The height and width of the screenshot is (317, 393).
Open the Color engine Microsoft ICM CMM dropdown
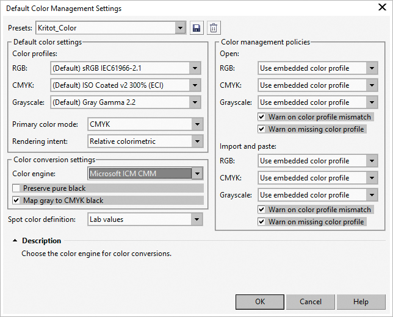pos(145,174)
